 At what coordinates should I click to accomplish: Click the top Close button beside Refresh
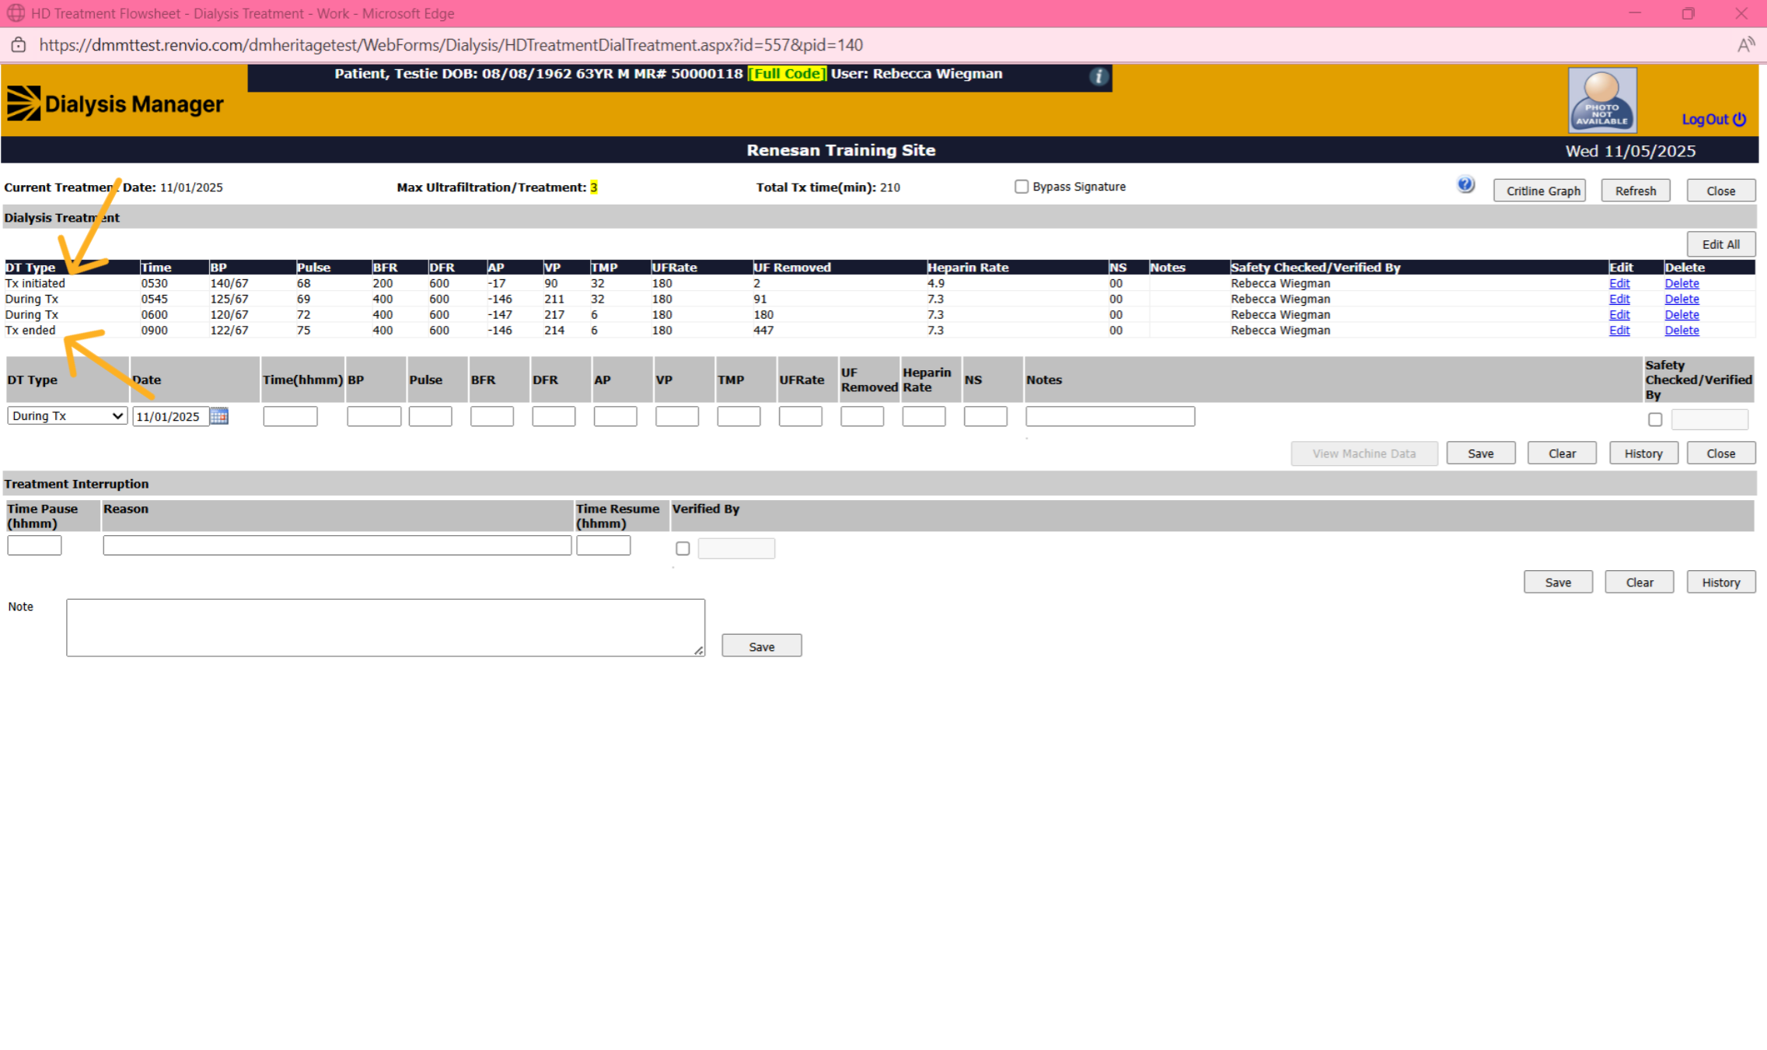pyautogui.click(x=1720, y=191)
